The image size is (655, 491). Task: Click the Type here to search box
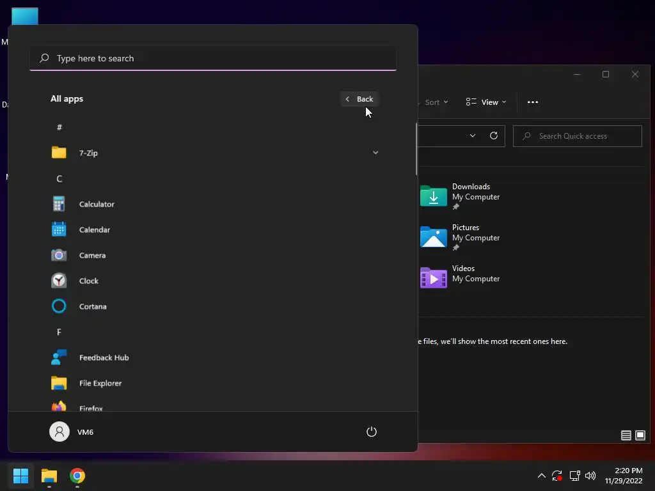click(x=213, y=58)
